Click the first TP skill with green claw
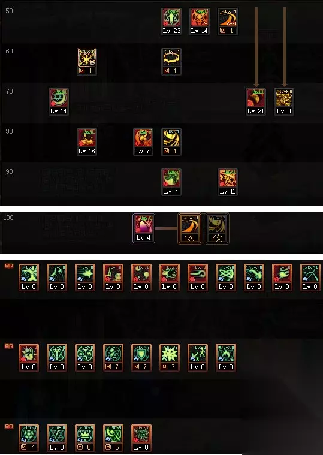This screenshot has height=455, width=323. coord(28,278)
